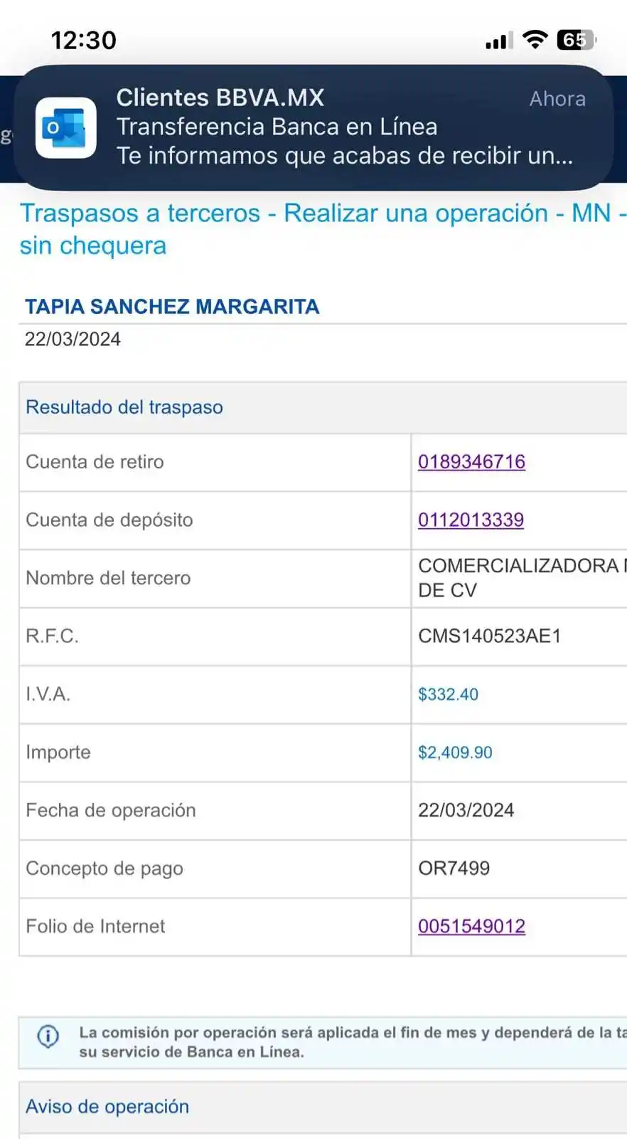This screenshot has width=627, height=1139.
Task: Tap the I.V.A. amount $332.40
Action: 448,694
